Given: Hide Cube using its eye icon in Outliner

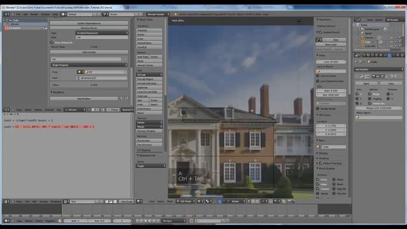Looking at the screenshot, I should click(x=392, y=42).
